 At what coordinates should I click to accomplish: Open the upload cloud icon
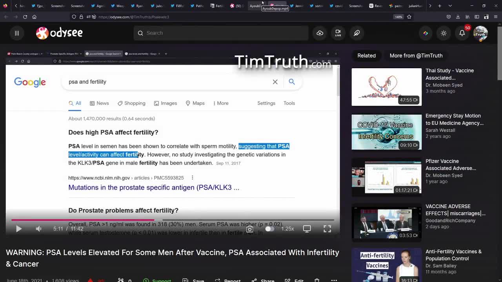click(x=320, y=33)
